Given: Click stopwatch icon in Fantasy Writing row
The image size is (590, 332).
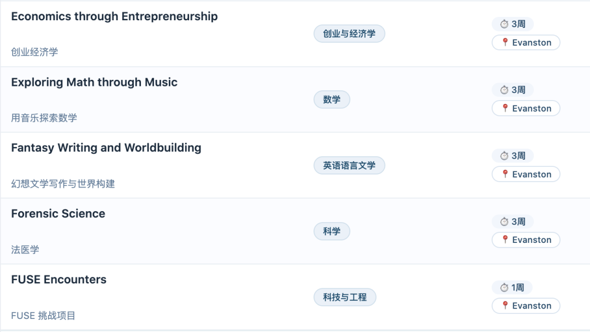Looking at the screenshot, I should 504,156.
